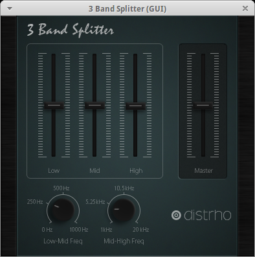Screen dimensions: 255x257
Task: Click the Mid band fader handle
Action: point(94,106)
